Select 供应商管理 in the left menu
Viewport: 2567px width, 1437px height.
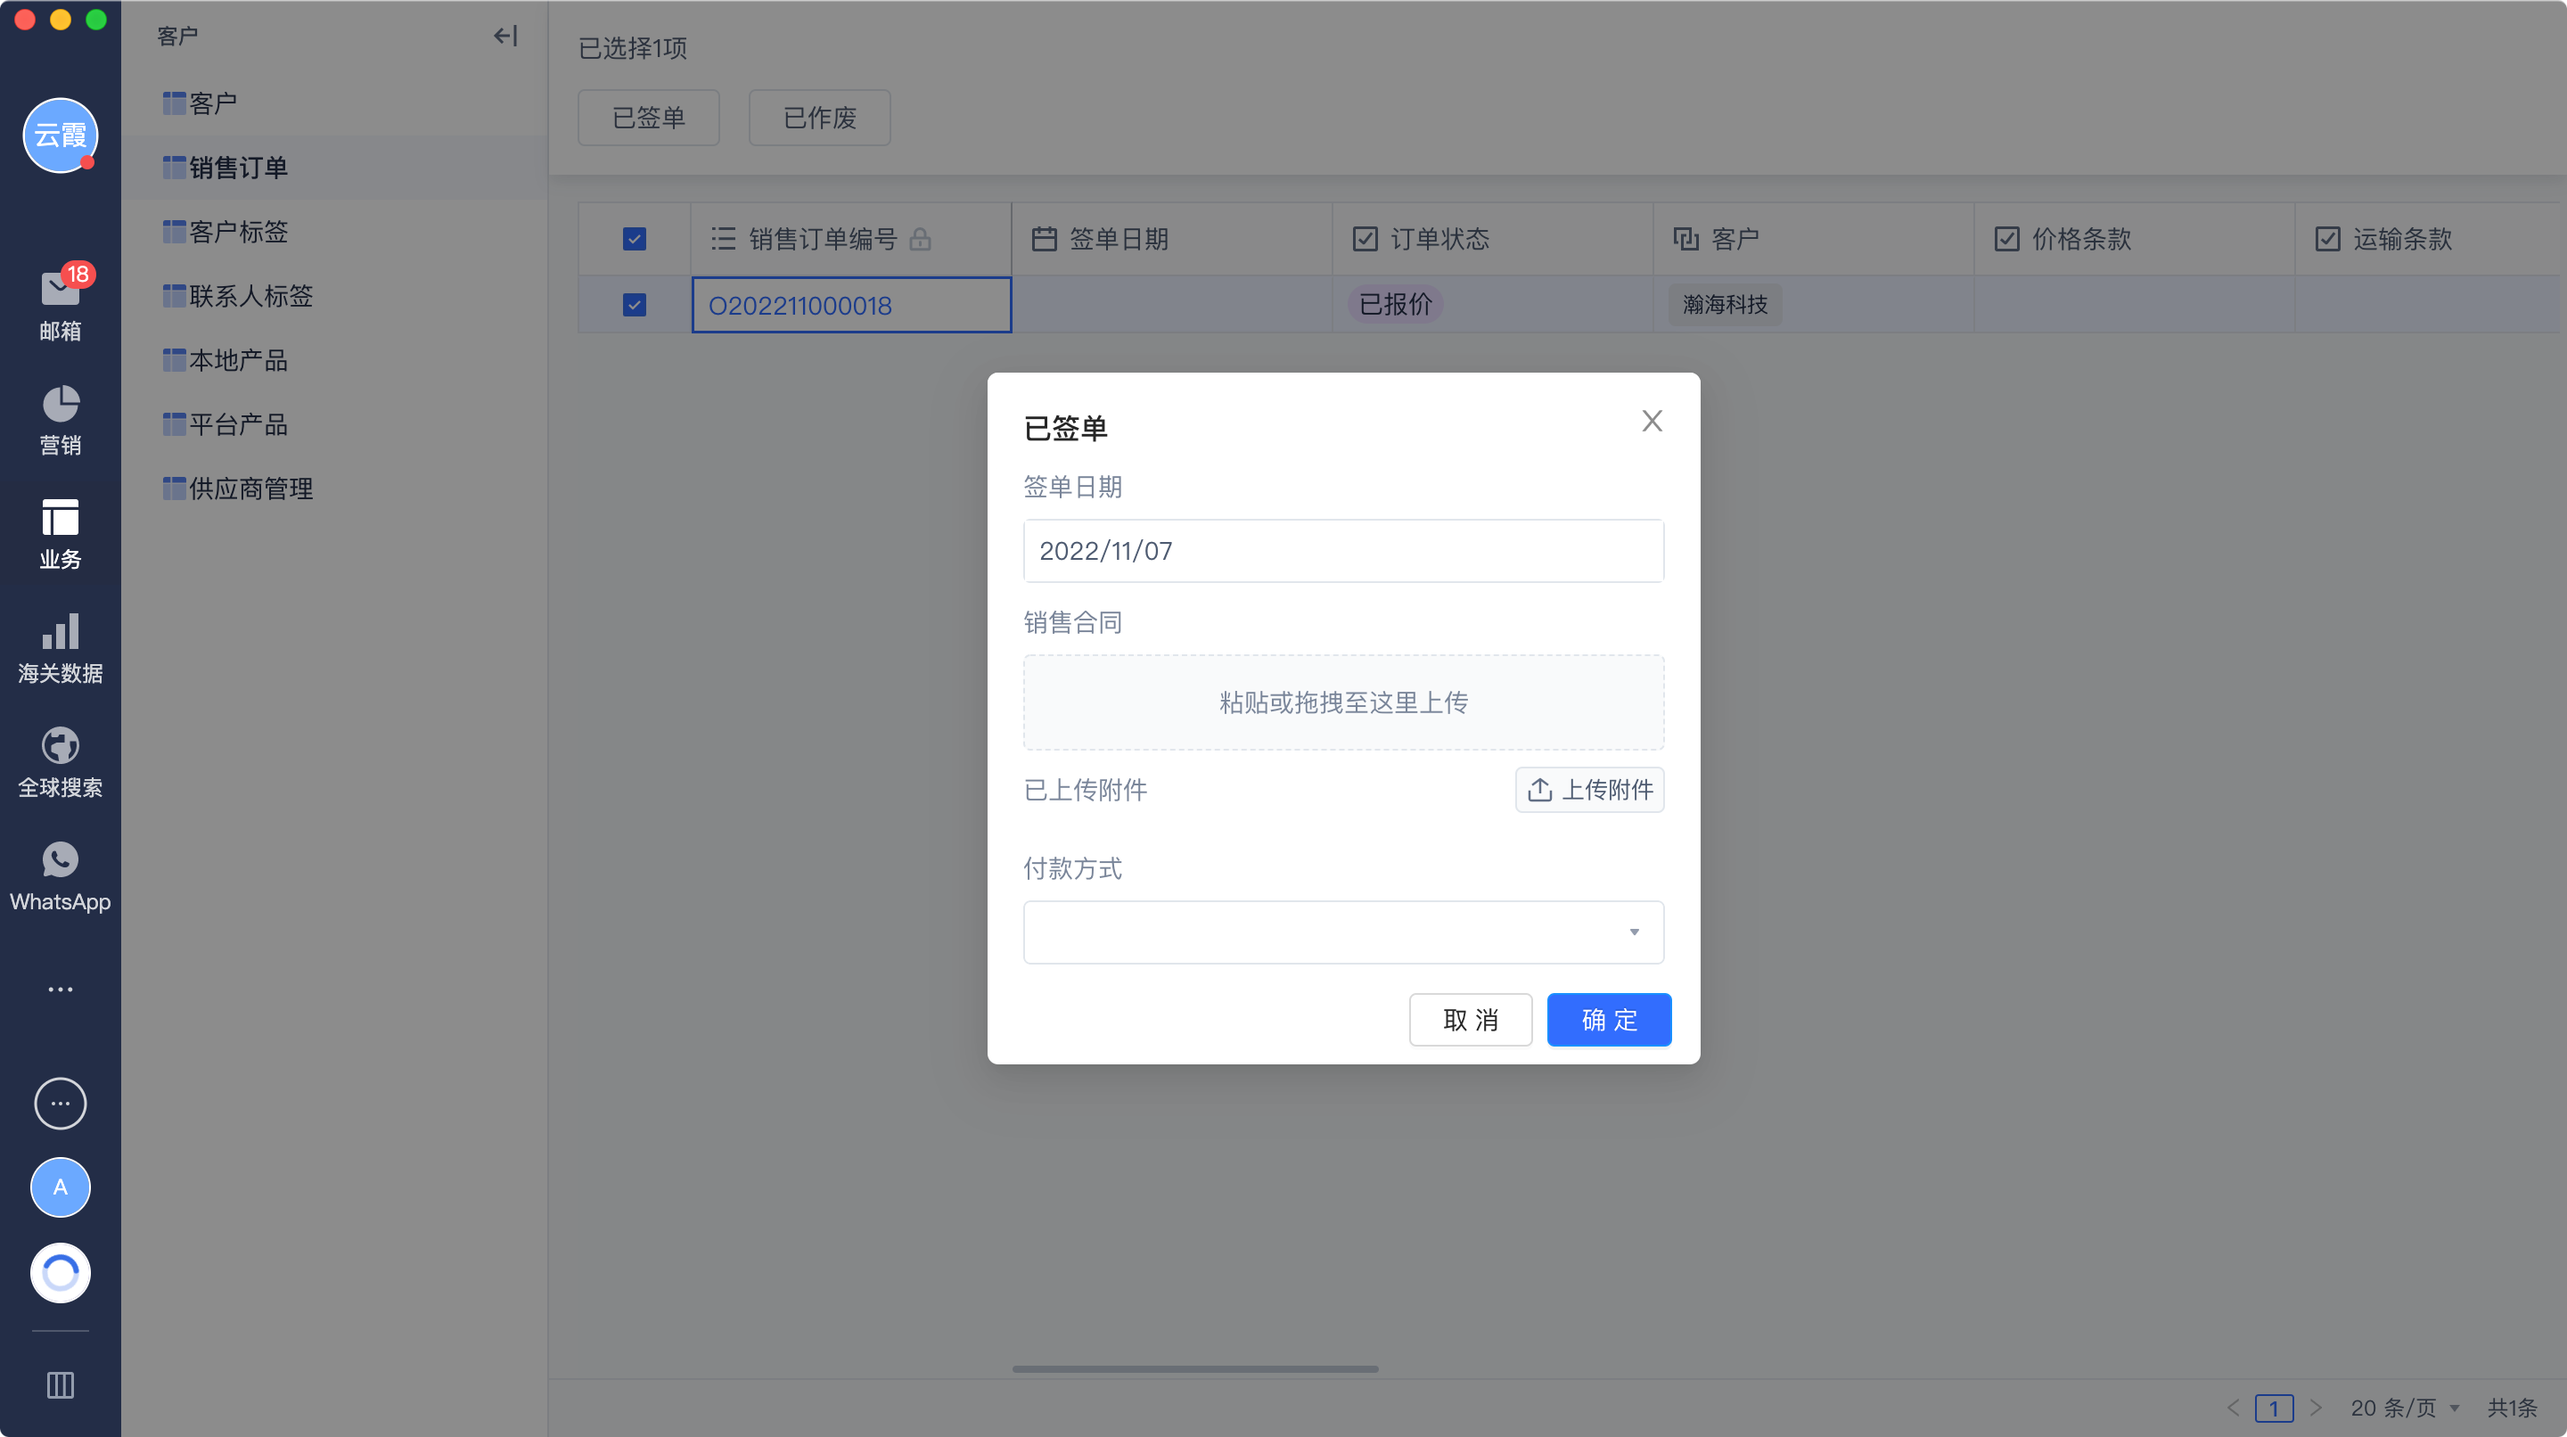point(250,489)
